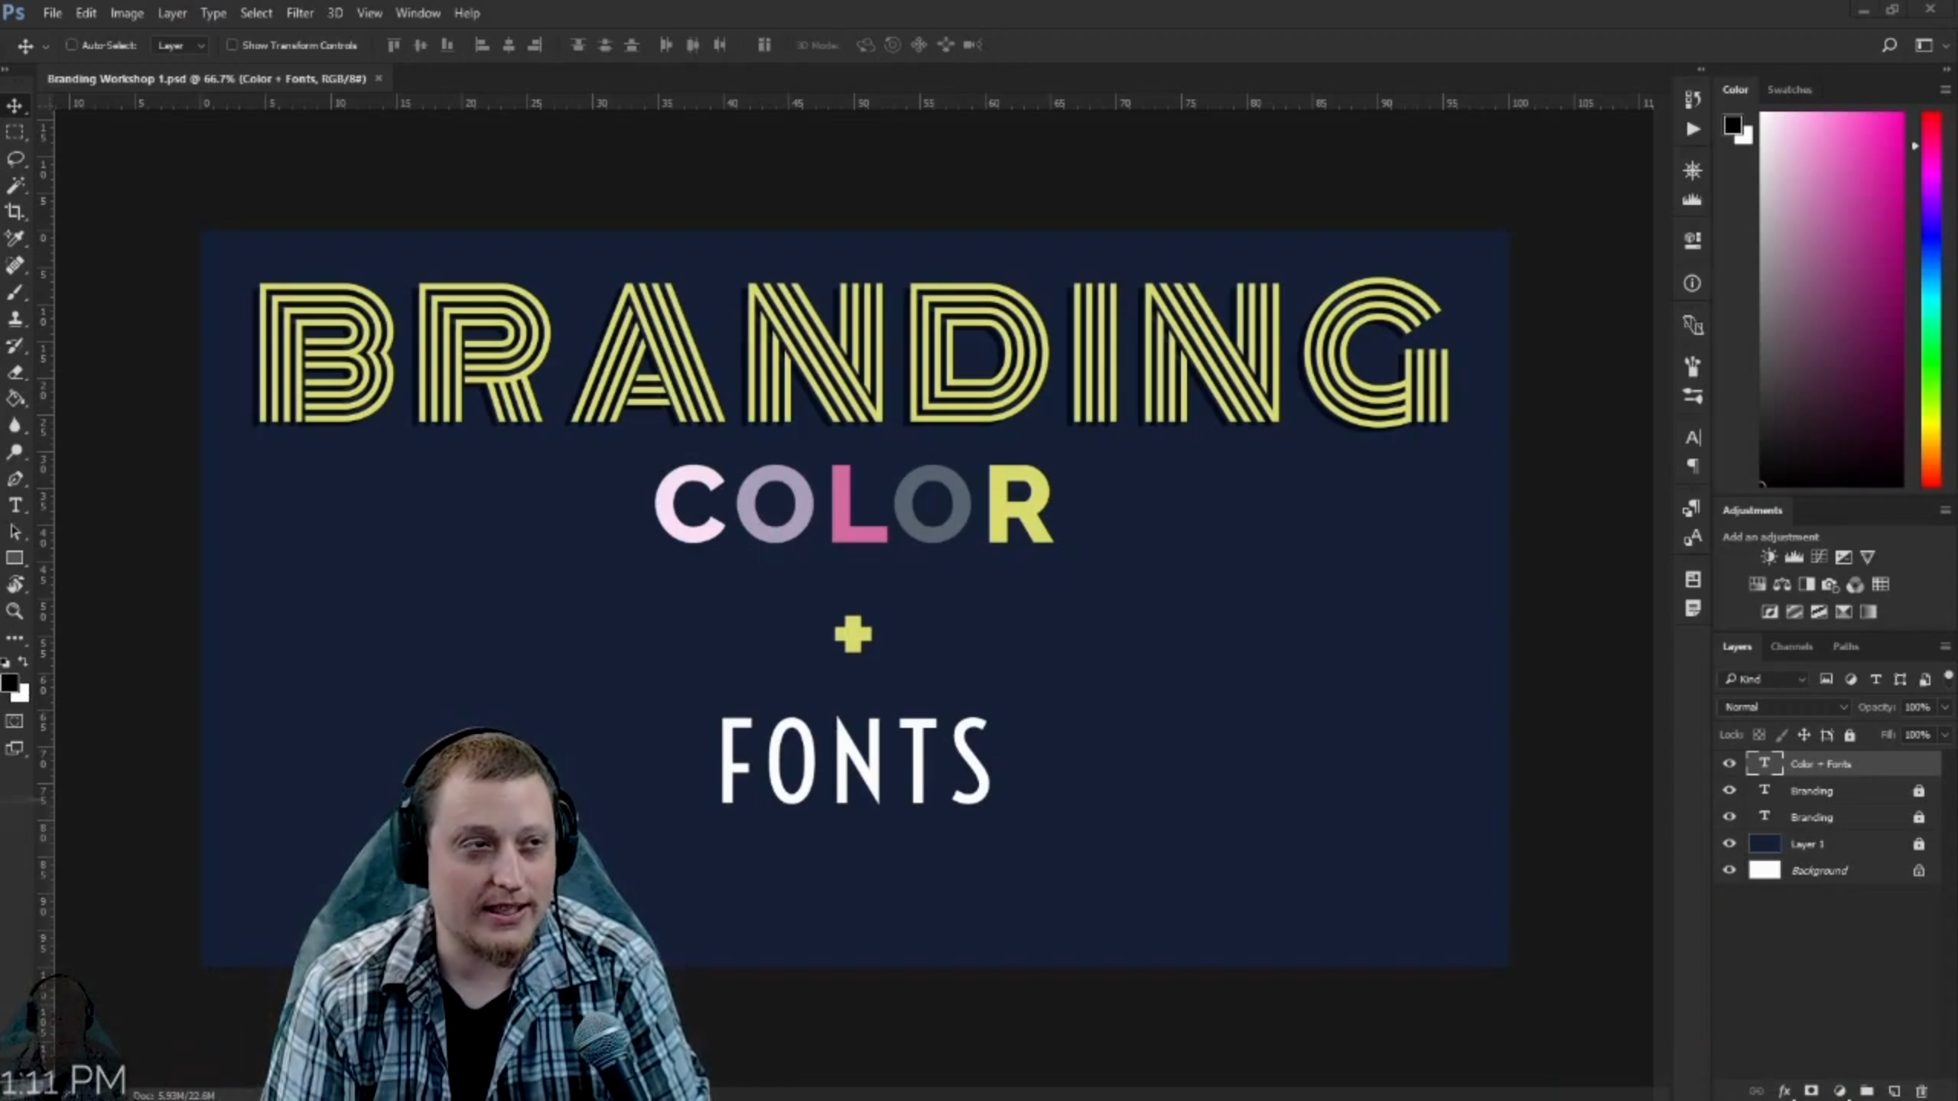Select the Rectangular Marquee tool
This screenshot has width=1958, height=1101.
15,132
